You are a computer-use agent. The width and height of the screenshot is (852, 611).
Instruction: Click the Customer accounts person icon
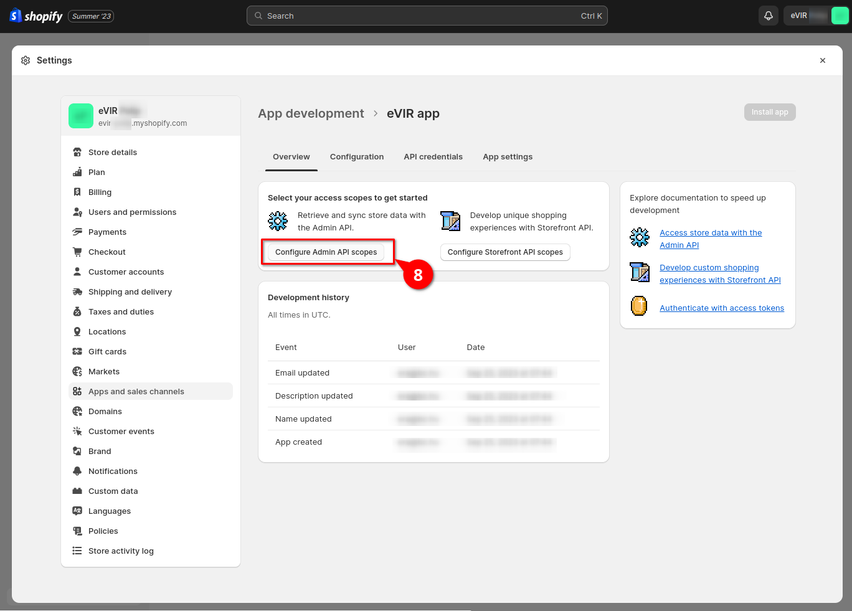(77, 272)
